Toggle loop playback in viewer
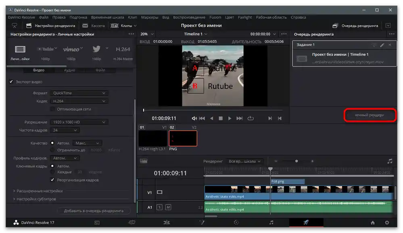 [251, 118]
